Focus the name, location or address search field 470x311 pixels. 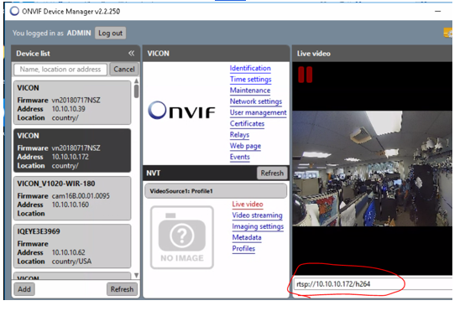pos(60,70)
